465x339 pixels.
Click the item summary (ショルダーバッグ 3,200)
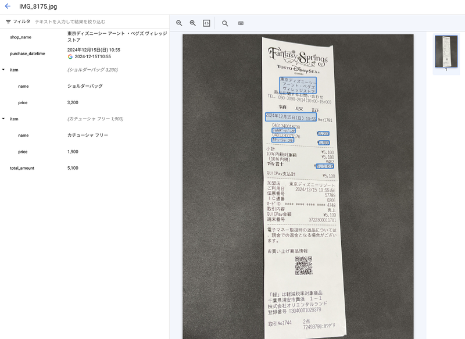[92, 70]
